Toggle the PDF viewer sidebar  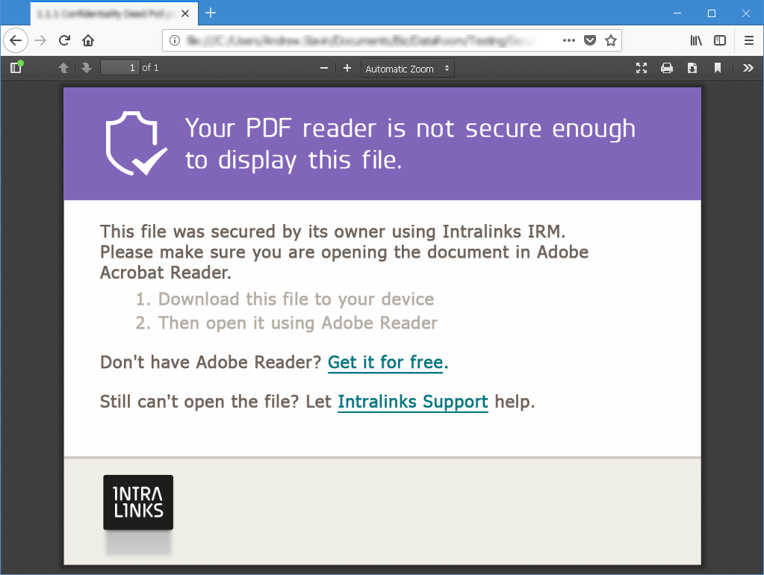16,68
